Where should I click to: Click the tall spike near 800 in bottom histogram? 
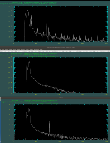(49, 122)
